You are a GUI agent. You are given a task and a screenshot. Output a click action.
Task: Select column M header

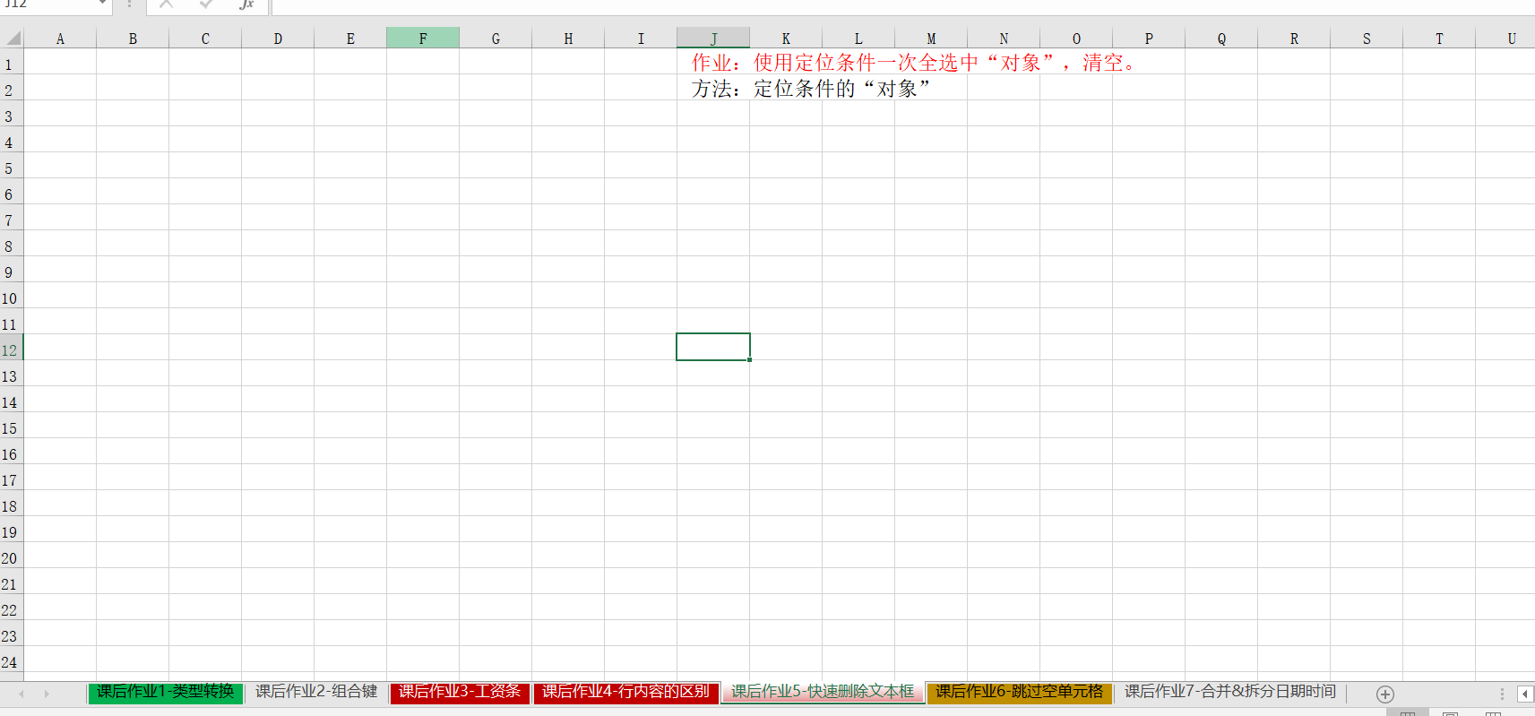coord(931,39)
